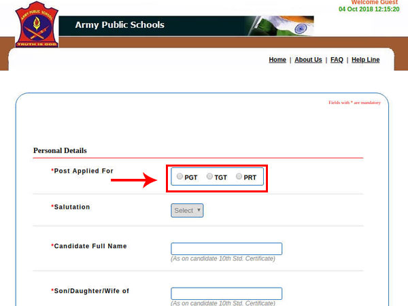Screen dimensions: 408x306
Task: Select the PGT radio button
Action: (180, 176)
